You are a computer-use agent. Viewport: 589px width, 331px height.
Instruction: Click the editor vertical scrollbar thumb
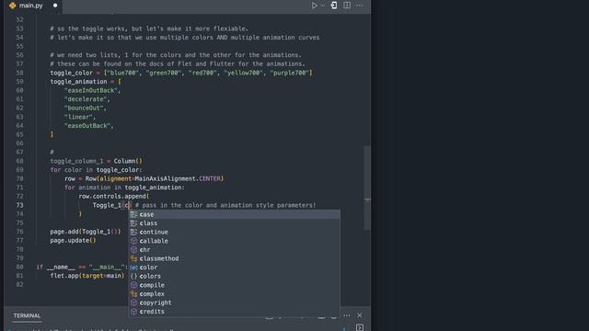367,188
